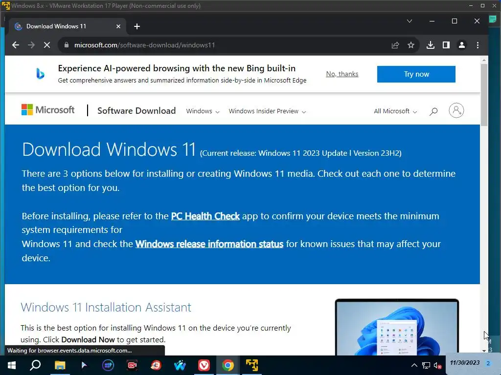
Task: Expand Windows Insider Preview menu
Action: [268, 111]
